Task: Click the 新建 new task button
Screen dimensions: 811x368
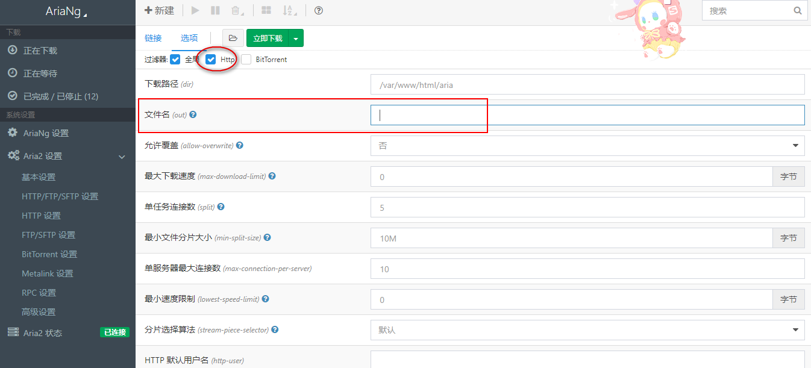Action: click(160, 10)
